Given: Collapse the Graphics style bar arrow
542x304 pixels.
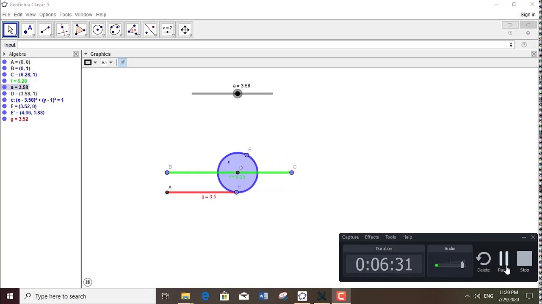Looking at the screenshot, I should click(x=86, y=54).
